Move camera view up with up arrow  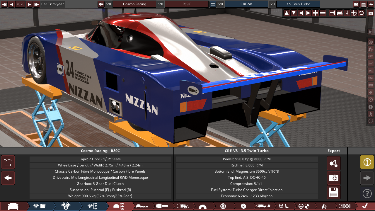[x=287, y=13]
